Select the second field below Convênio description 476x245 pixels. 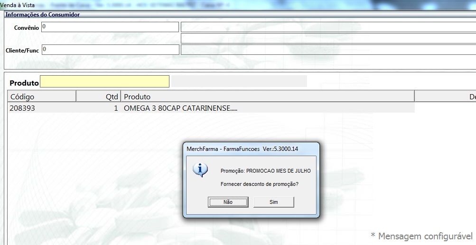tap(328, 38)
